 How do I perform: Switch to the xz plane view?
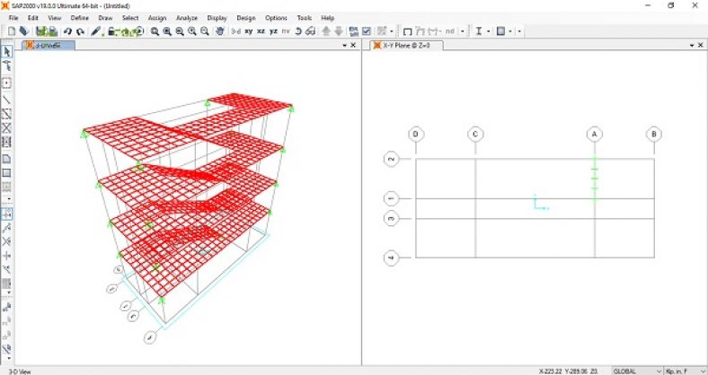click(261, 31)
